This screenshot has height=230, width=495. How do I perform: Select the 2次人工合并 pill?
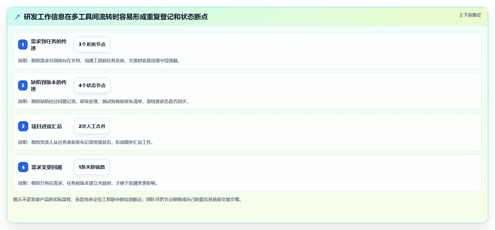point(92,126)
